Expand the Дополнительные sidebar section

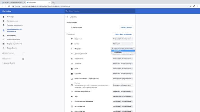point(13,53)
